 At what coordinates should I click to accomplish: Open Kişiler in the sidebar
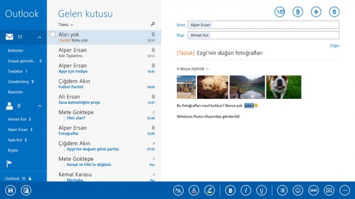tap(13, 150)
